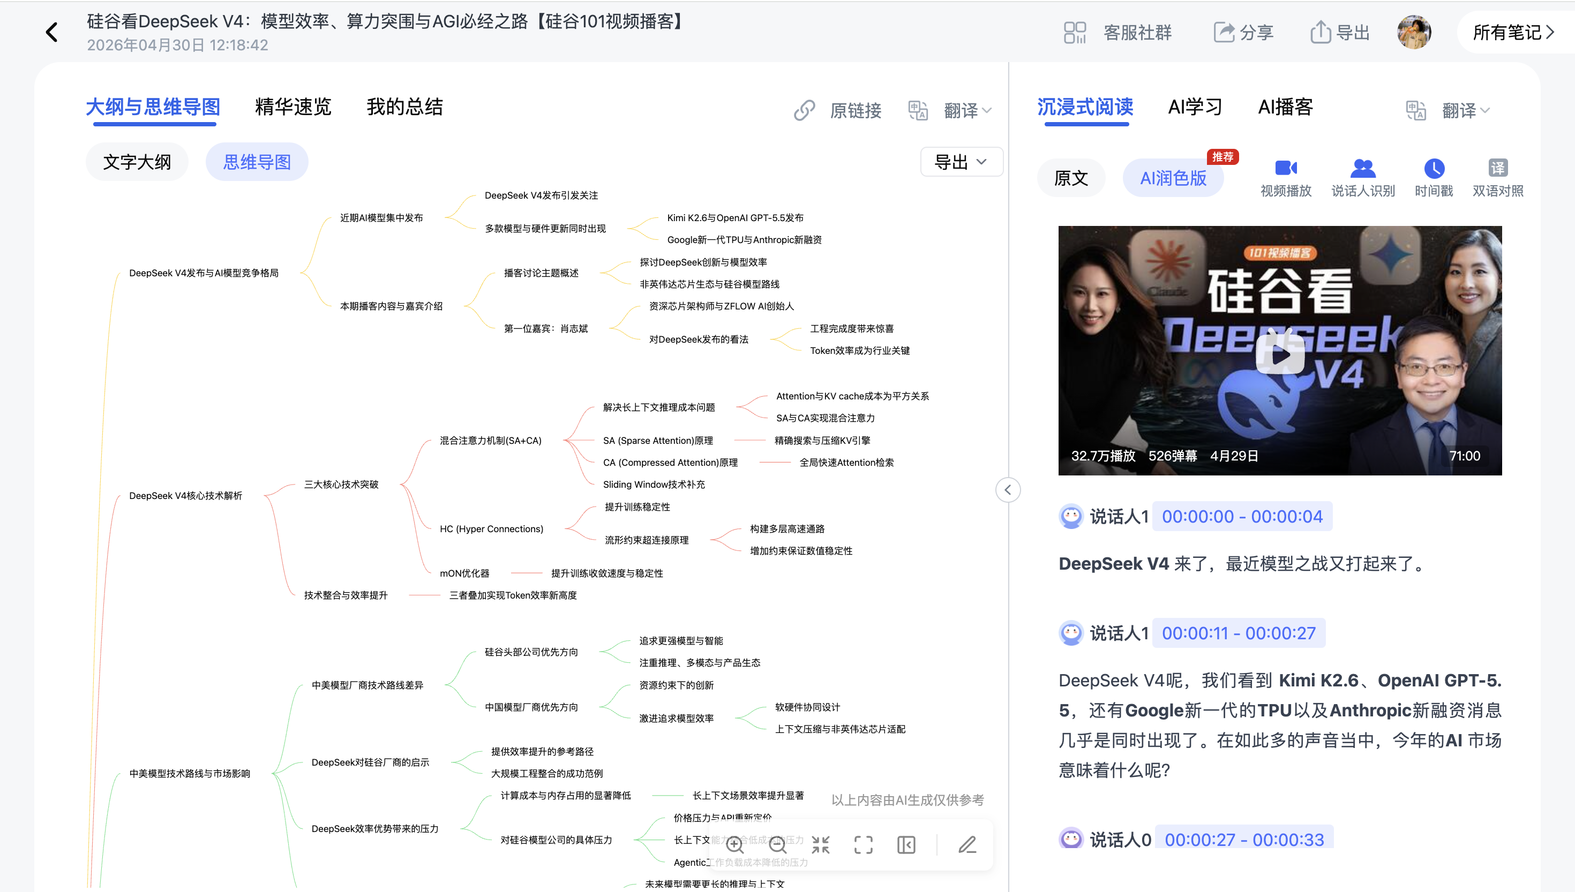Open the user profile avatar
This screenshot has height=892, width=1575.
pos(1414,32)
